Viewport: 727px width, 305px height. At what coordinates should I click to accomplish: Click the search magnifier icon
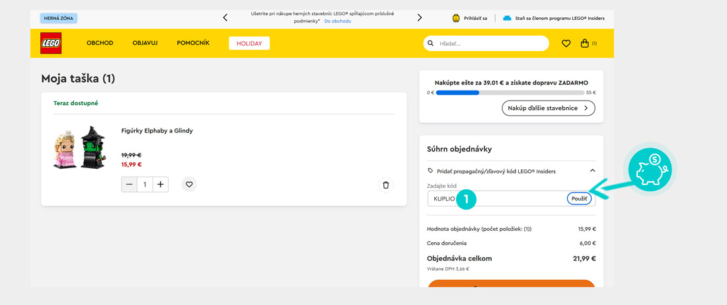tap(431, 44)
